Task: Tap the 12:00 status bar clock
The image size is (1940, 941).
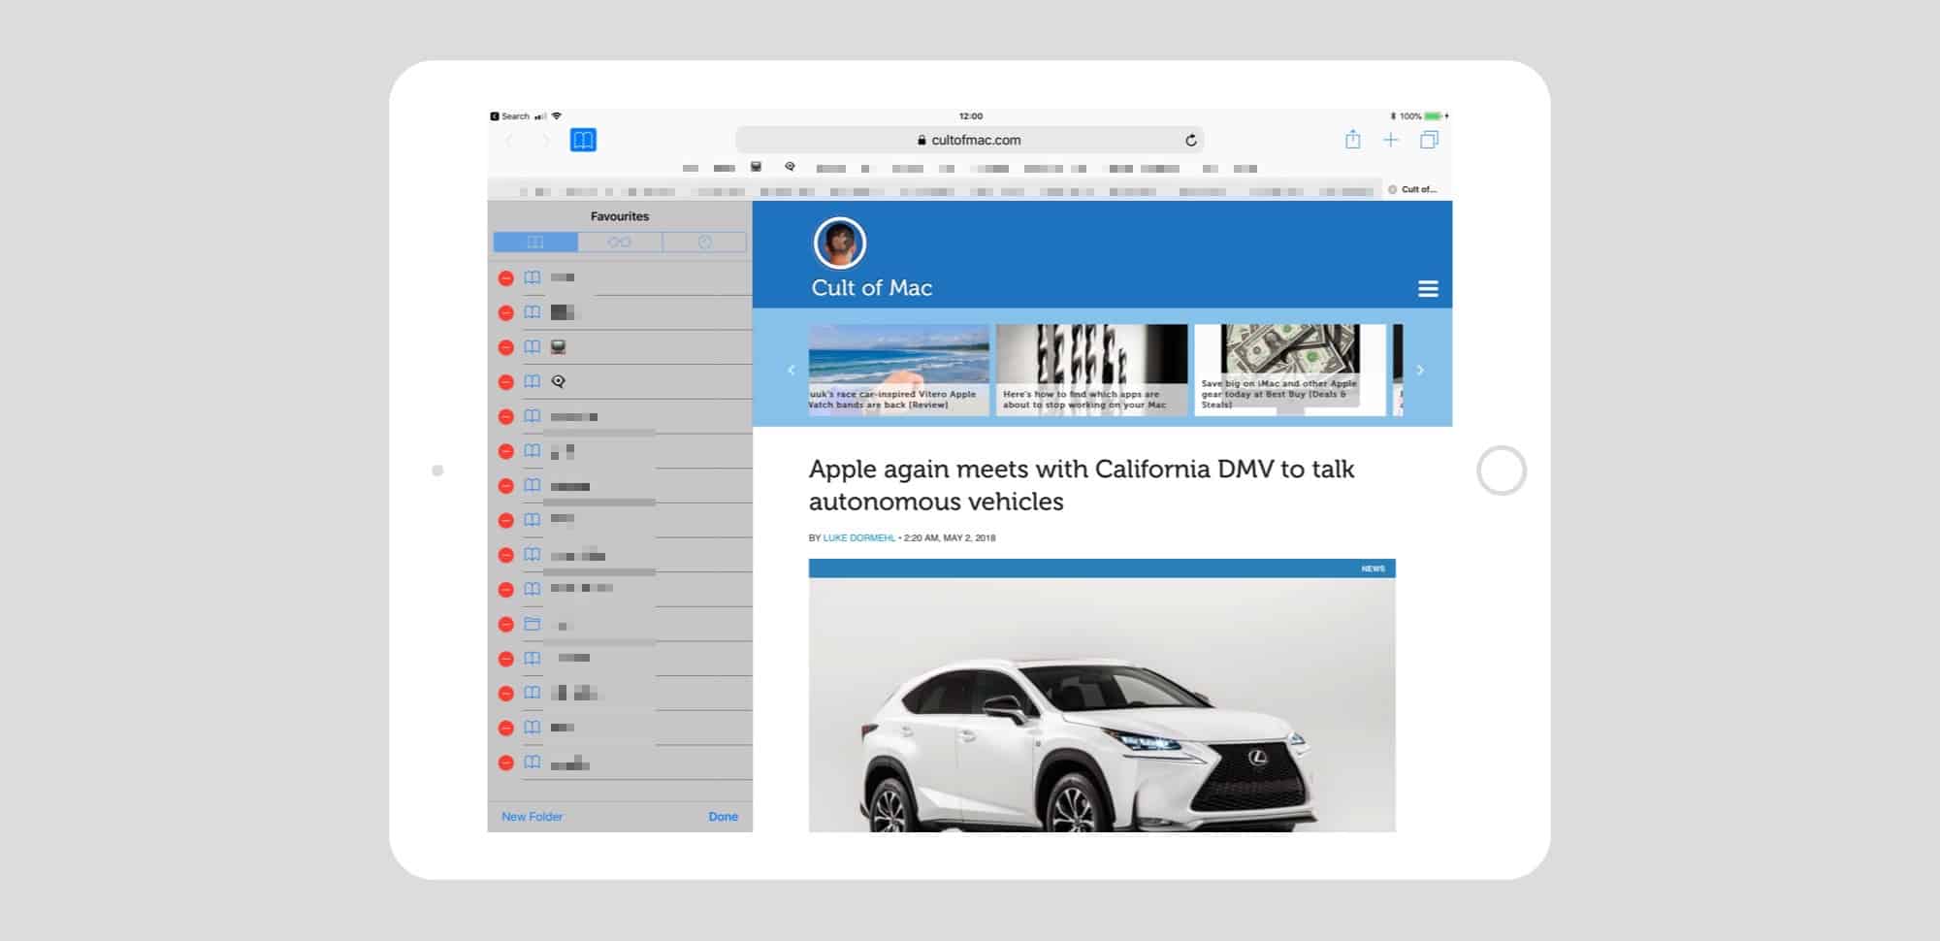Action: [970, 116]
